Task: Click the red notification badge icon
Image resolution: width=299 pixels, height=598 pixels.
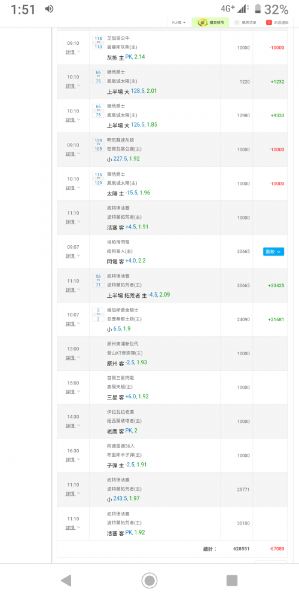Action: (269, 23)
